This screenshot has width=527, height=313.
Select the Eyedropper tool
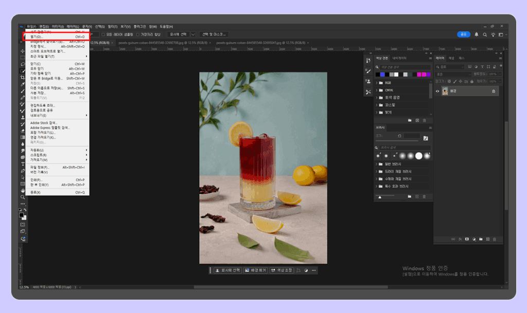tap(23, 84)
